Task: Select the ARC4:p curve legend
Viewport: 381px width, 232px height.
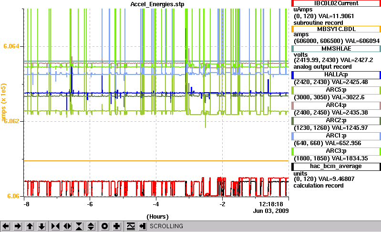Action: click(336, 105)
